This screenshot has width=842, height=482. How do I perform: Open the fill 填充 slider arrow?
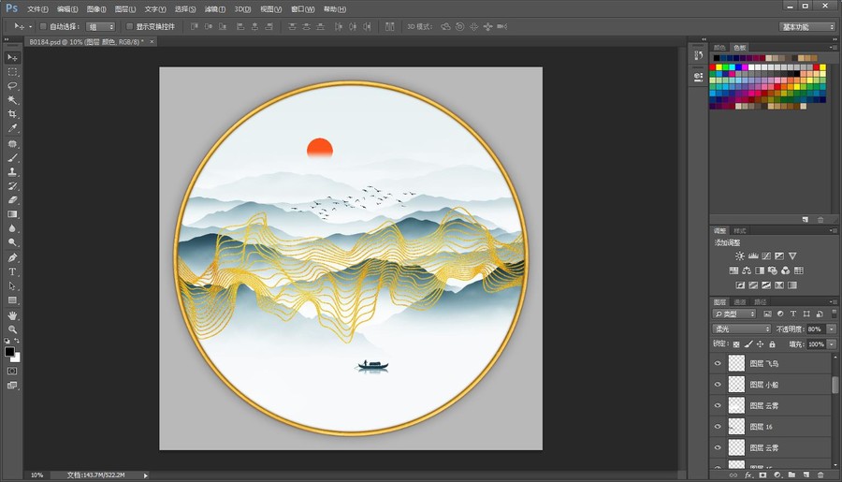[832, 343]
